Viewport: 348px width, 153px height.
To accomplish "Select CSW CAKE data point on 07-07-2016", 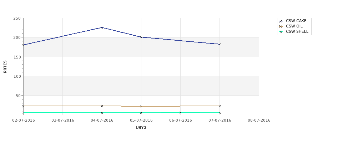I will click(220, 44).
